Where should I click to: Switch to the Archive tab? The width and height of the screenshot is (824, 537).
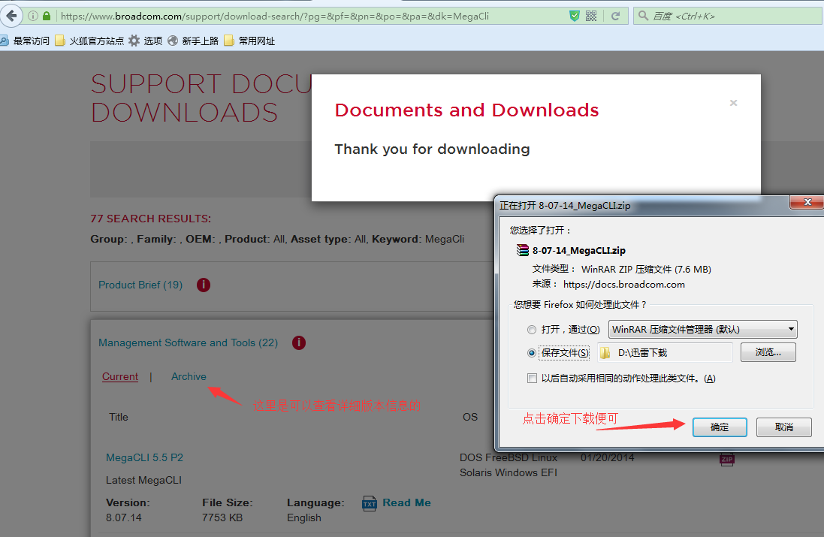(189, 377)
